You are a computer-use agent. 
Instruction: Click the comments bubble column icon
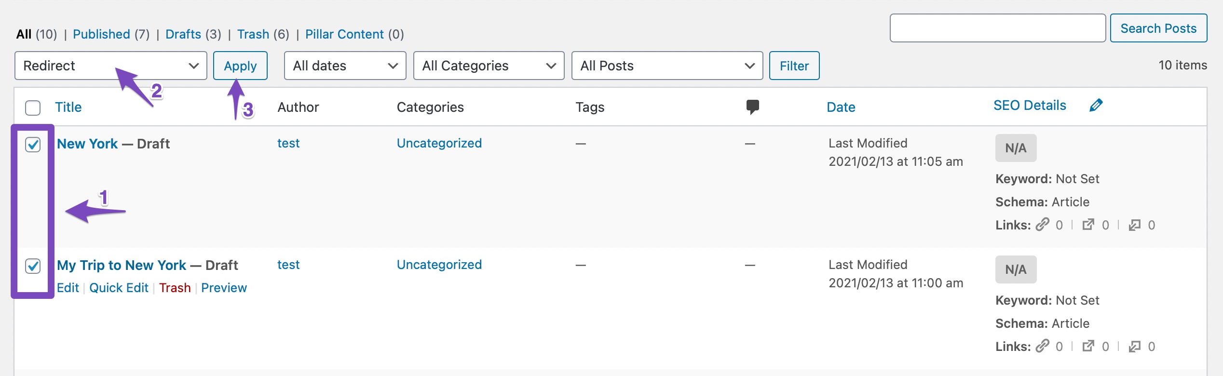(752, 107)
